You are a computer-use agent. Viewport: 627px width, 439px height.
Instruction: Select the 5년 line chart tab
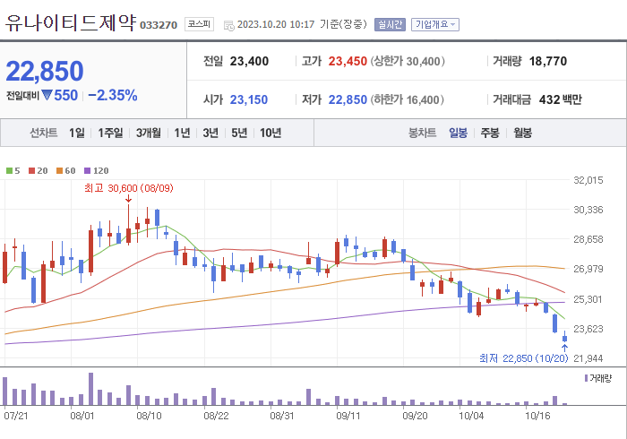(239, 133)
